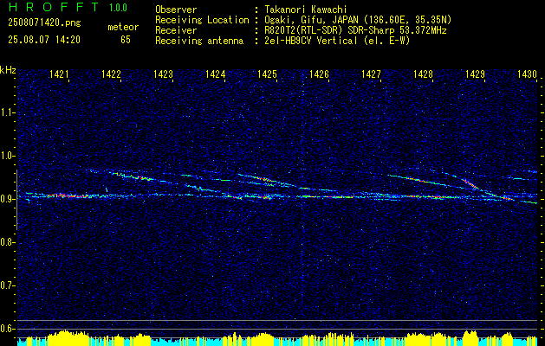Click the Receiver field label
Screen dimensions: 545x346
[x=176, y=30]
